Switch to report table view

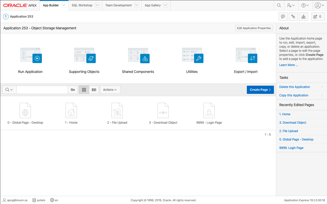(94, 90)
